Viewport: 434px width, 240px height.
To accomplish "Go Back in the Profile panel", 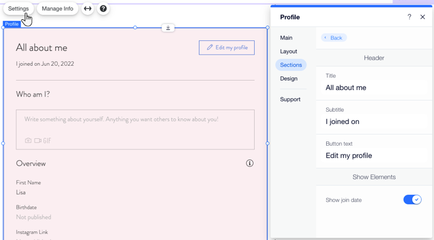I will point(334,38).
